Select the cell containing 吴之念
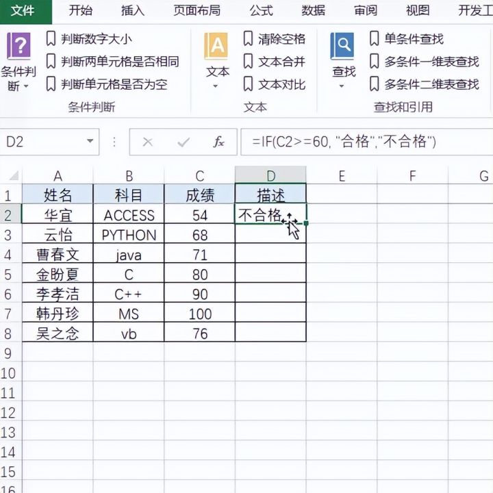This screenshot has width=493, height=493. 58,332
